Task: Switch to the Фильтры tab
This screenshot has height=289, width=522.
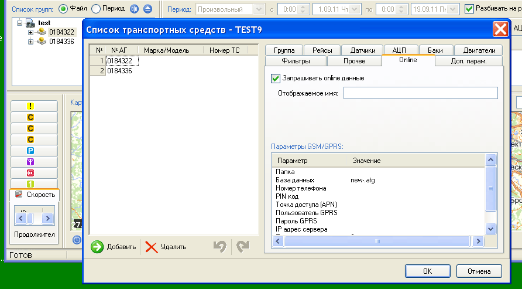Action: tap(296, 61)
